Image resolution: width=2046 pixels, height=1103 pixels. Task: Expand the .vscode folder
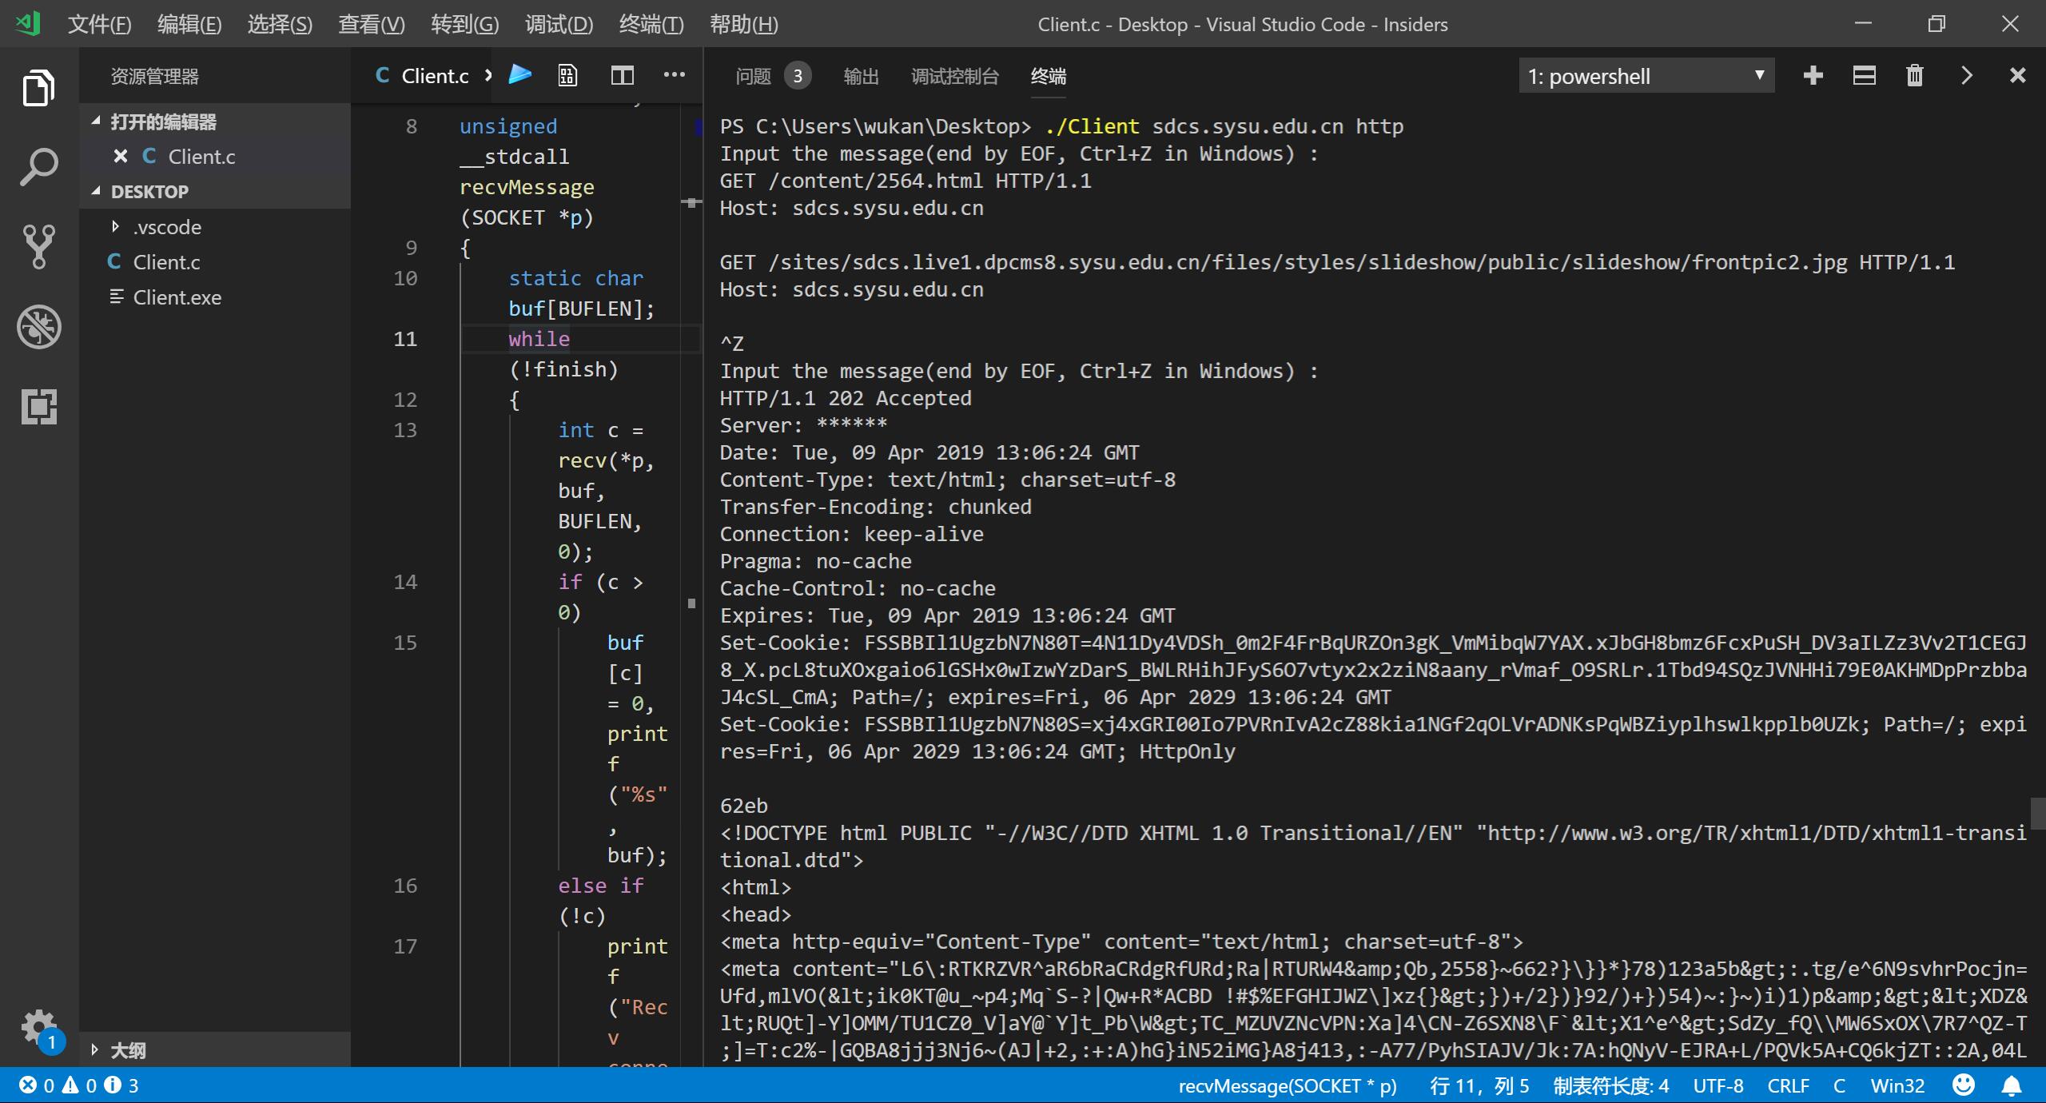click(167, 227)
